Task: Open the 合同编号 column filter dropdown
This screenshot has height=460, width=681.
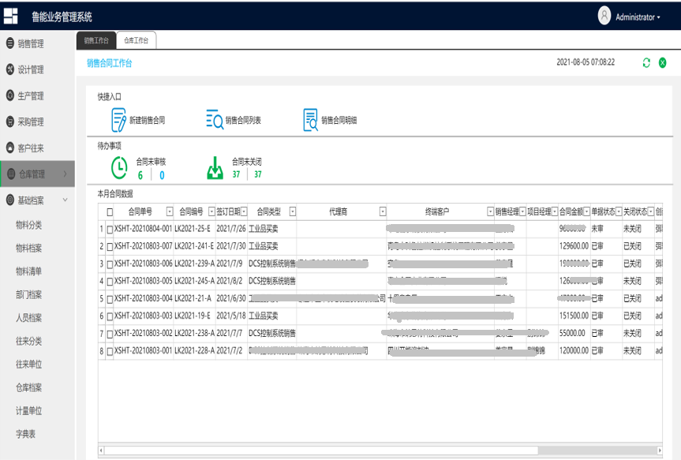Action: pyautogui.click(x=211, y=211)
